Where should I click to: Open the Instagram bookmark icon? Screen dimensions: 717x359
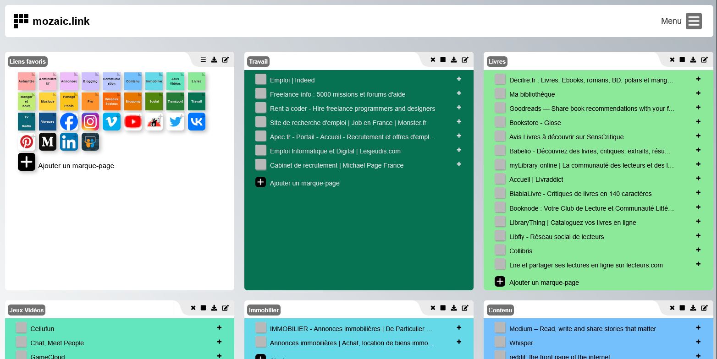pos(90,122)
